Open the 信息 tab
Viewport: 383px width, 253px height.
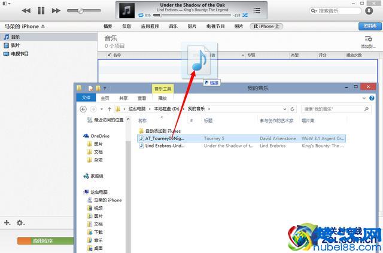click(x=126, y=26)
